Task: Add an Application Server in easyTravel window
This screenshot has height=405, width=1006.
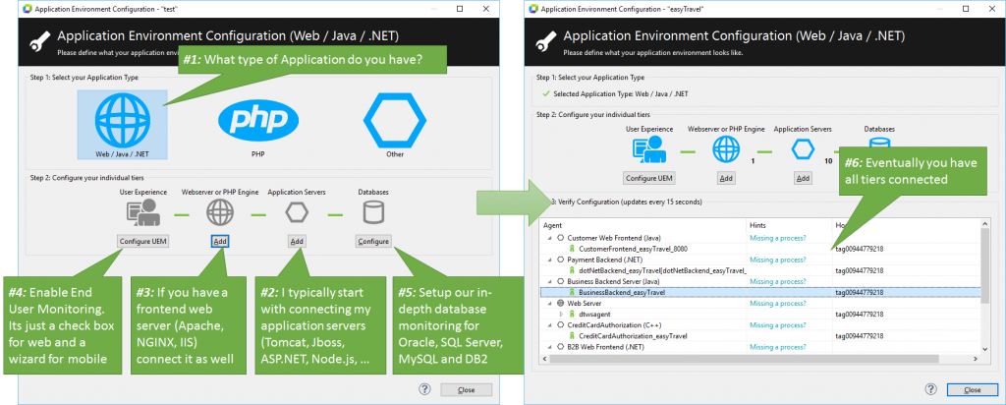Action: [x=803, y=179]
